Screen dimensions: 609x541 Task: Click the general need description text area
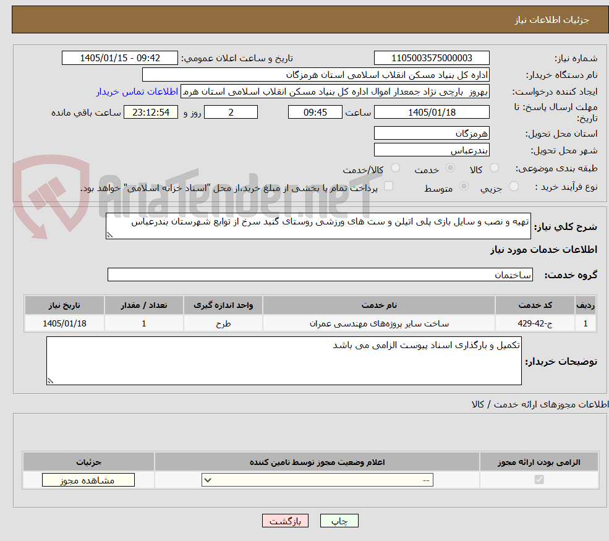(x=318, y=226)
